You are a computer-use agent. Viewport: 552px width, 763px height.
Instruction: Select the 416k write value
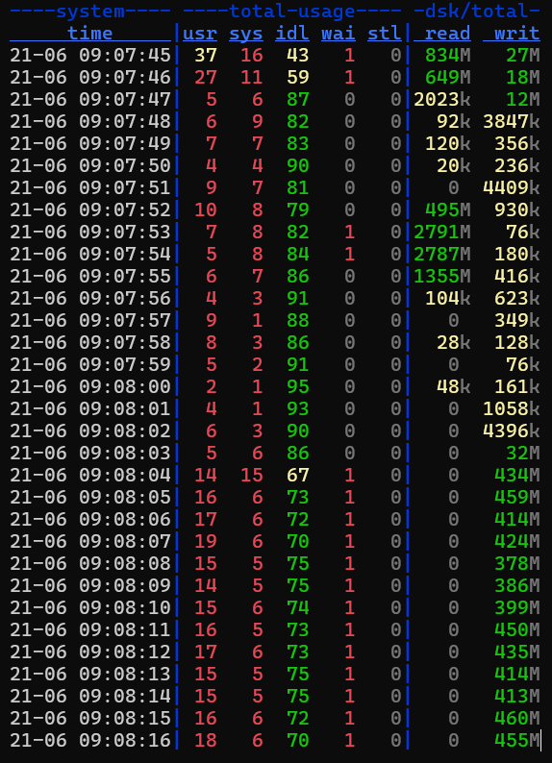517,276
